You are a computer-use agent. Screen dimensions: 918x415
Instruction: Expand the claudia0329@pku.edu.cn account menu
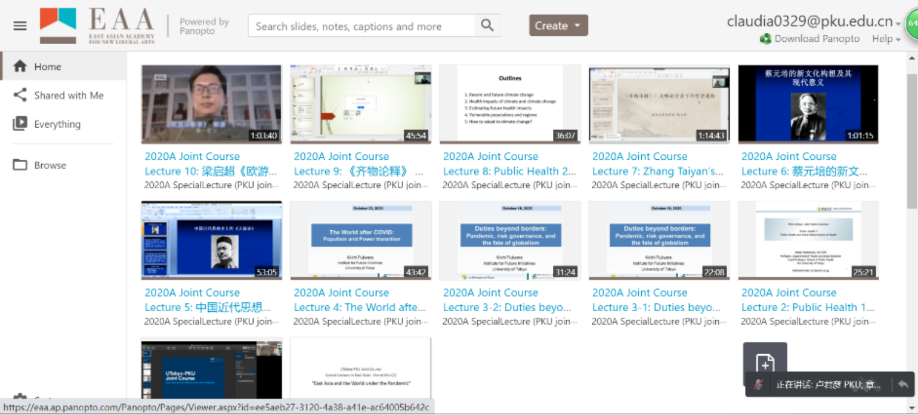[814, 21]
